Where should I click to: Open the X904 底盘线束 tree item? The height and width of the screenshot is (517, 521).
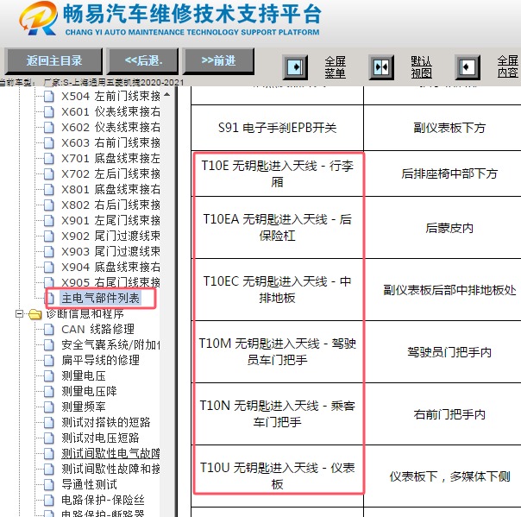110,267
